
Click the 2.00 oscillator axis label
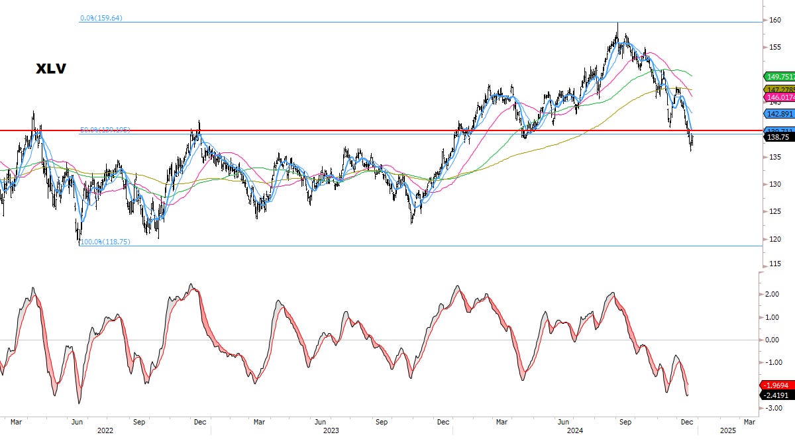pos(772,295)
